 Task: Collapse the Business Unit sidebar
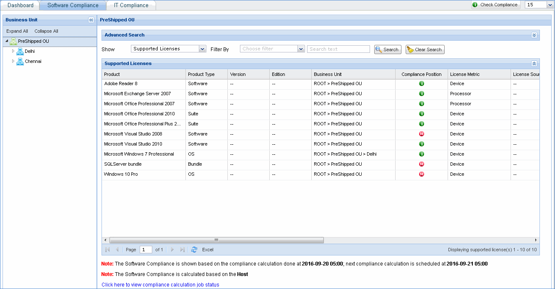click(x=91, y=20)
